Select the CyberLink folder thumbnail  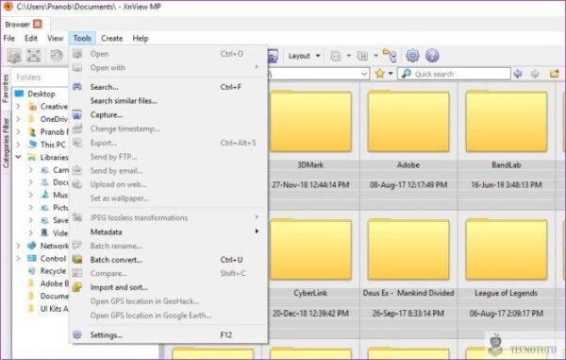point(310,249)
